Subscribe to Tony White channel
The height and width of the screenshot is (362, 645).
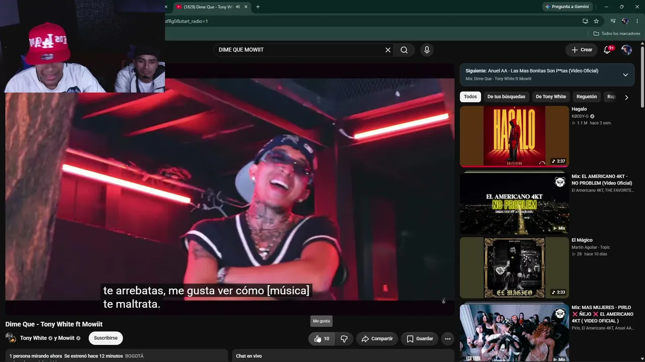point(106,338)
